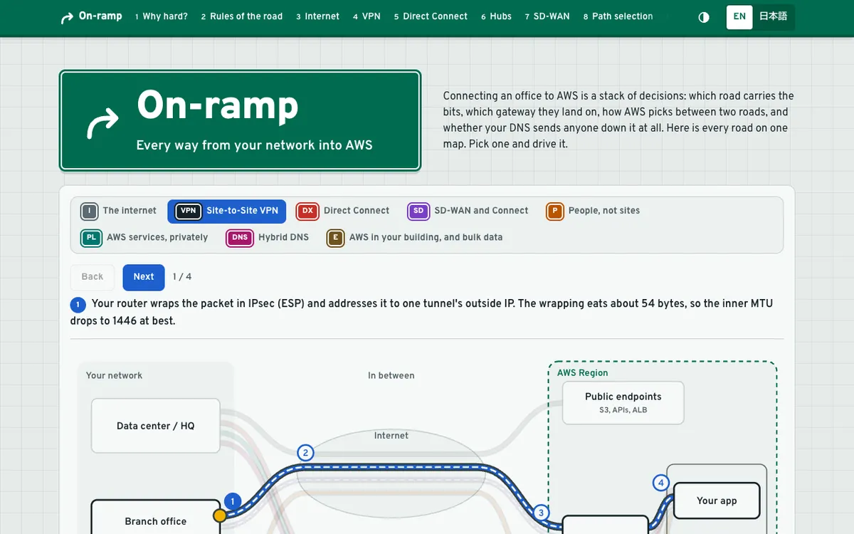The width and height of the screenshot is (854, 534).
Task: Toggle the dark/light contrast theme icon
Action: click(704, 17)
